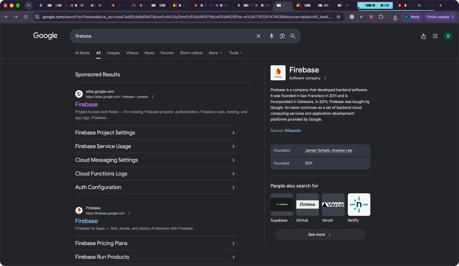Click the magnifying glass search icon
The width and height of the screenshot is (459, 266).
[x=293, y=36]
